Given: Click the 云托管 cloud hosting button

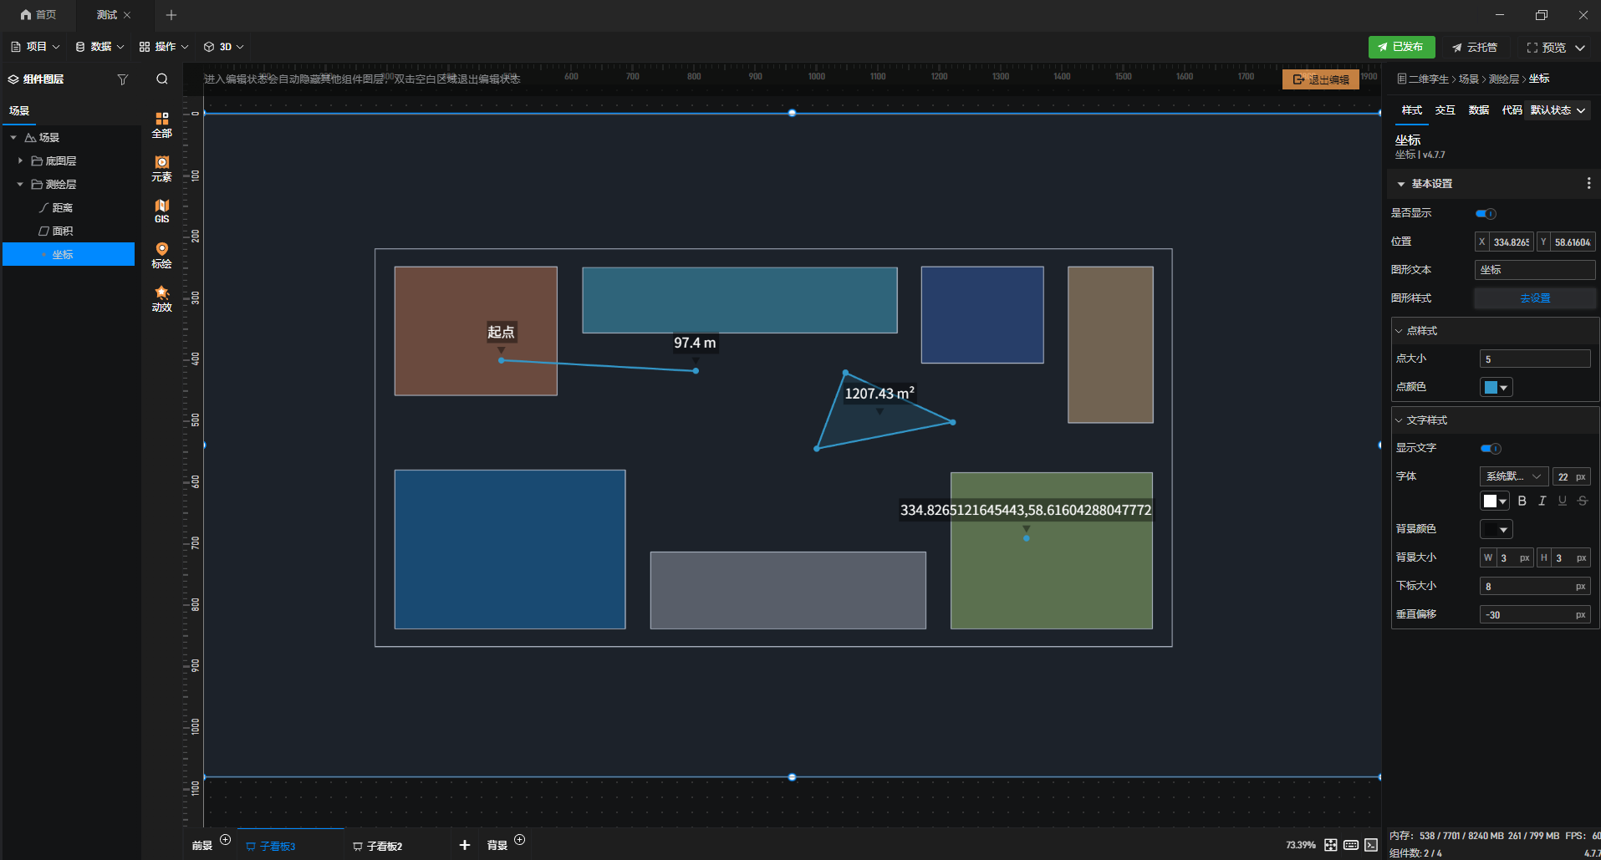Looking at the screenshot, I should [1475, 48].
